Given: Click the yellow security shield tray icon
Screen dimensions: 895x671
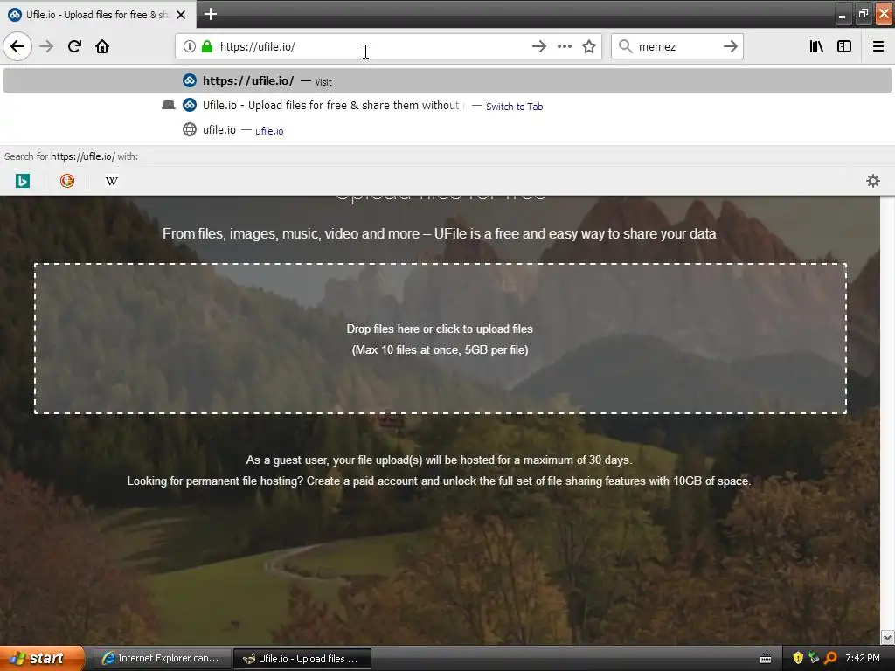Looking at the screenshot, I should point(798,658).
